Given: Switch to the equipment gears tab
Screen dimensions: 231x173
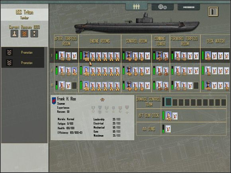Looking at the screenshot, I should [162, 7].
